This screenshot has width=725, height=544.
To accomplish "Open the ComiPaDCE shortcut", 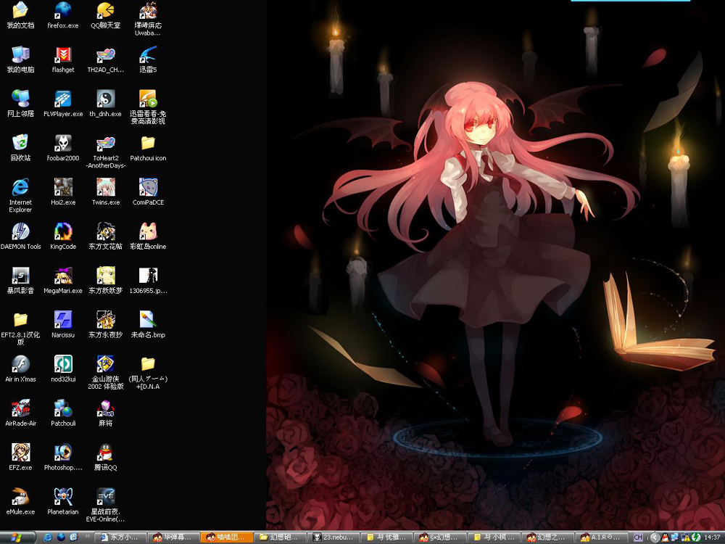I will click(148, 192).
